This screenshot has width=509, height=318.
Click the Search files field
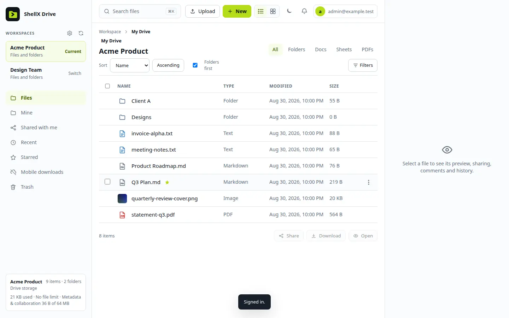point(140,11)
